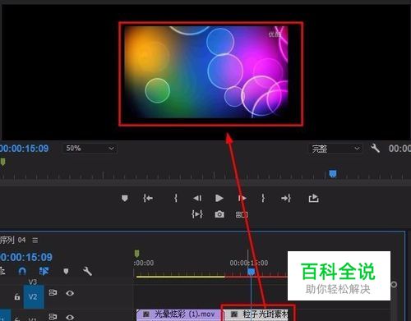Image resolution: width=411 pixels, height=321 pixels.
Task: Toggle linked selection icon
Action: pyautogui.click(x=44, y=271)
